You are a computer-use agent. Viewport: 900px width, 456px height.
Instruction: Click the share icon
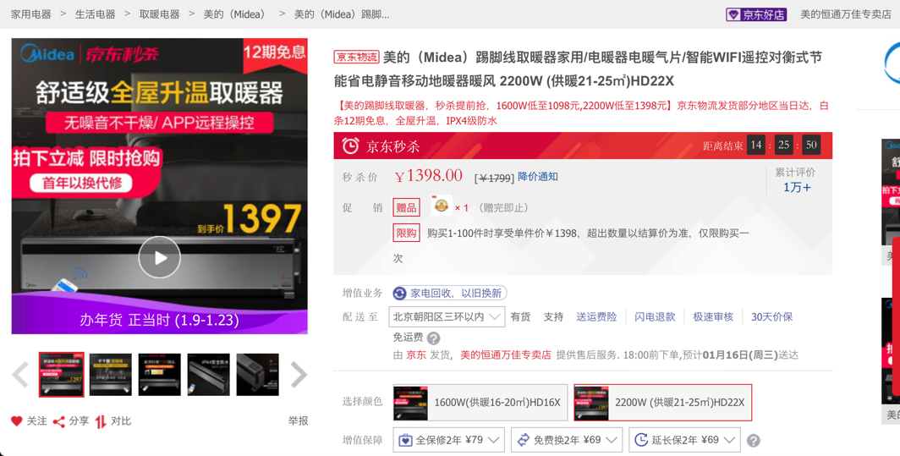[x=58, y=421]
